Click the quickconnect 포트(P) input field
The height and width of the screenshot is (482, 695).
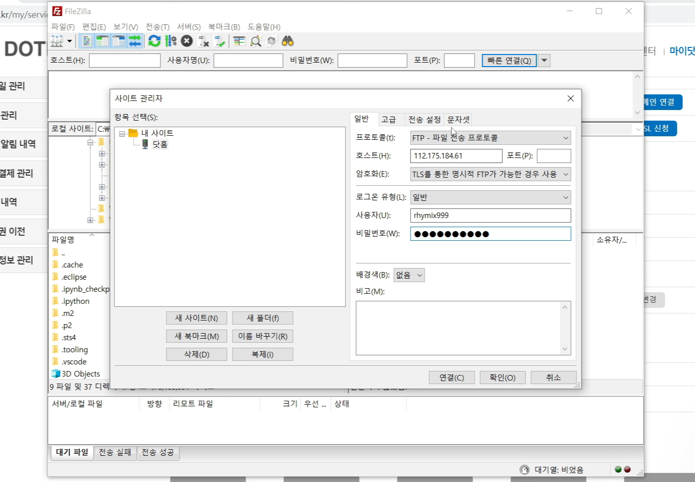459,61
